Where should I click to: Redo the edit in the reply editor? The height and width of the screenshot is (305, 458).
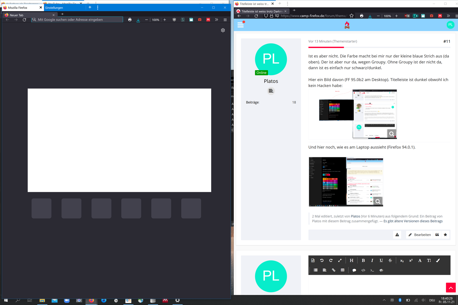click(x=331, y=261)
